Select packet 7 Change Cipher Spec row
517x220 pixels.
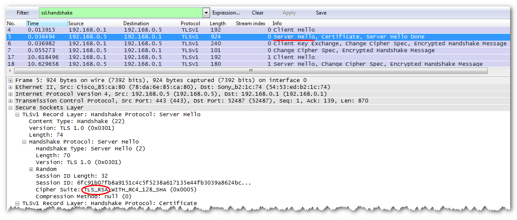[x=258, y=50]
